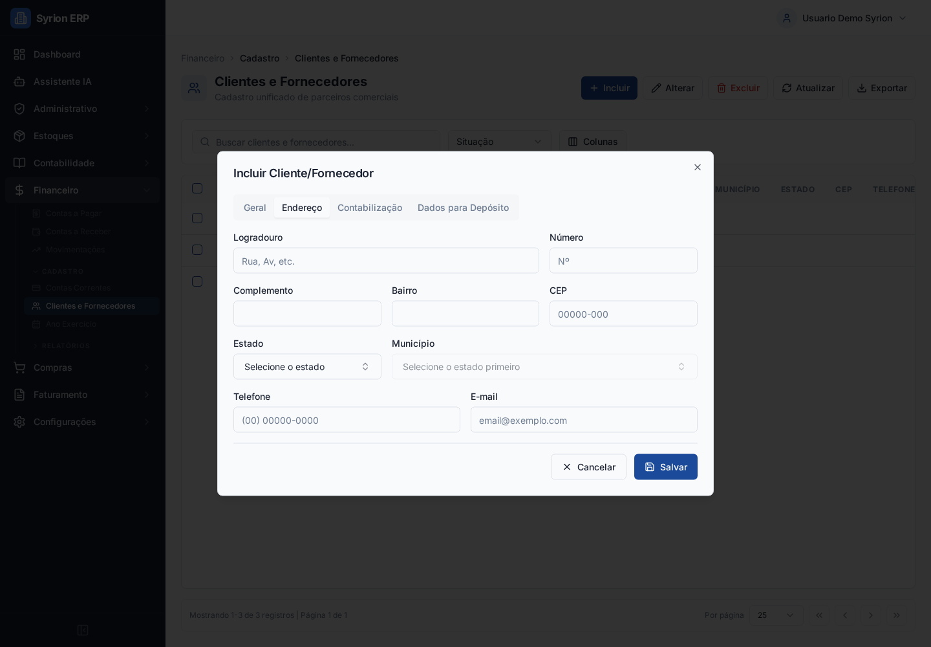Image resolution: width=931 pixels, height=647 pixels.
Task: Click the Bairro field
Action: [x=465, y=314]
